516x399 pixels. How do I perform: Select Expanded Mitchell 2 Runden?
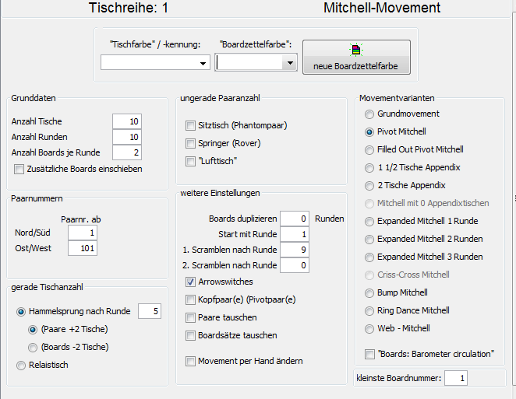(369, 240)
